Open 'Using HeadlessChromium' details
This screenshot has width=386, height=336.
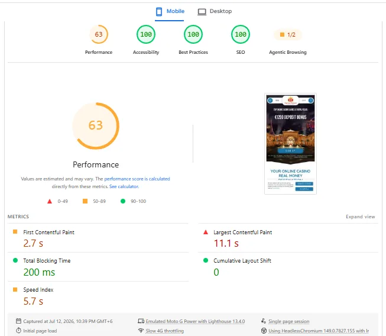tap(319, 331)
